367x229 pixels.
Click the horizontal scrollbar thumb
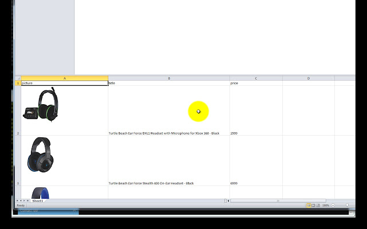click(278, 201)
